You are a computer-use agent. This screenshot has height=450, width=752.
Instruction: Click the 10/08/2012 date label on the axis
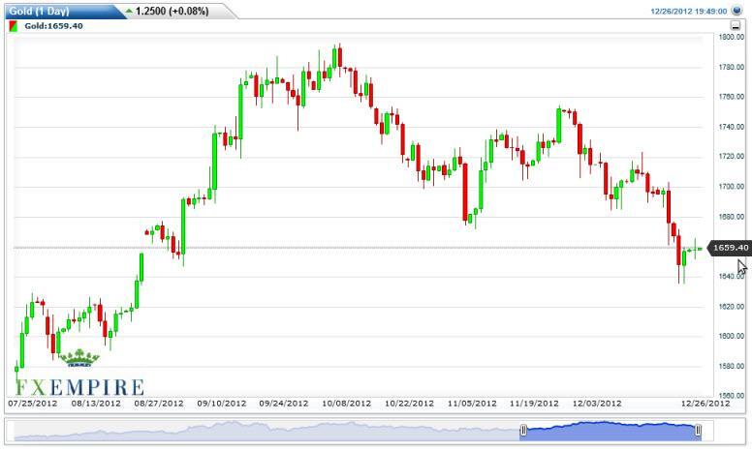(x=348, y=404)
